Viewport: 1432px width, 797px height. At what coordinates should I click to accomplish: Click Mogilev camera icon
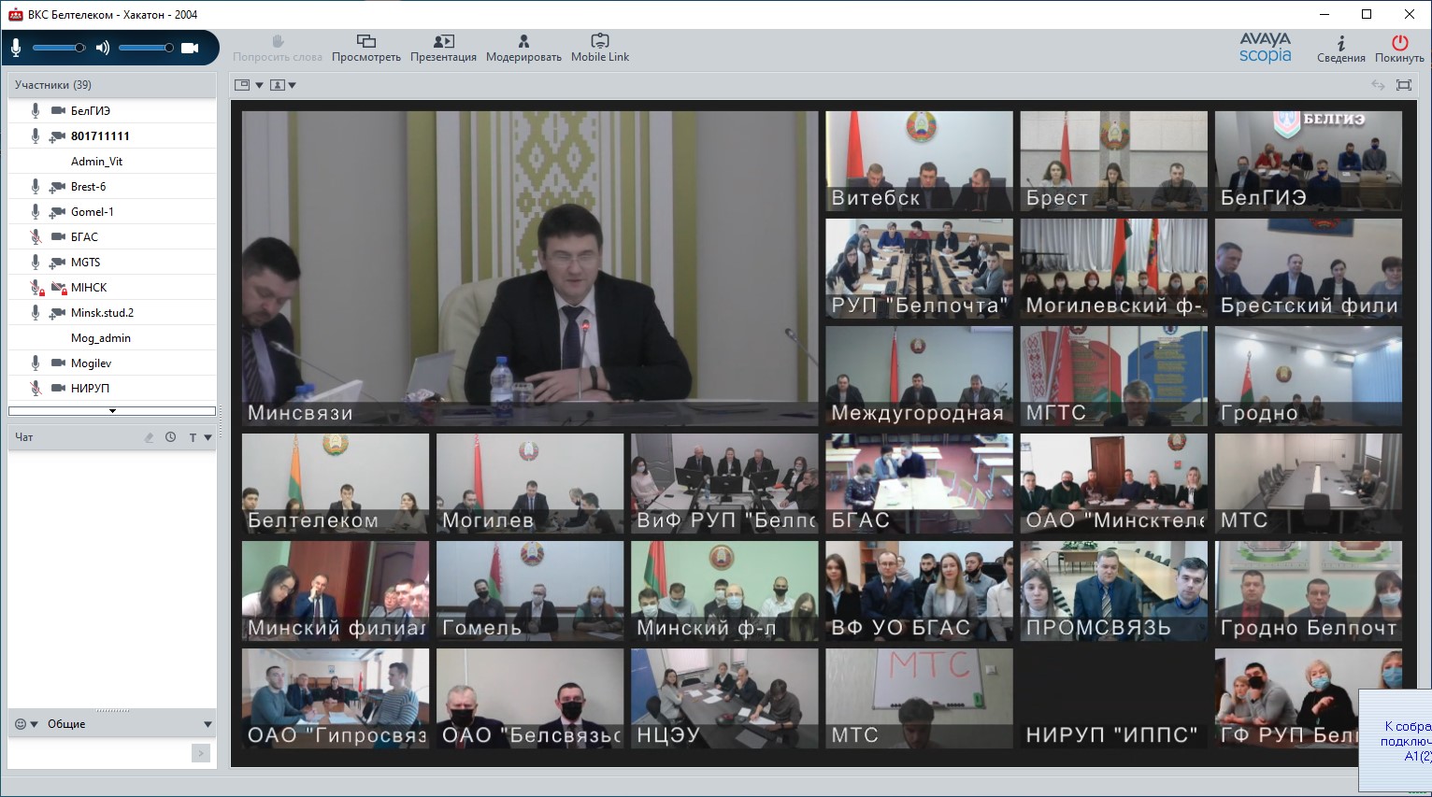pos(58,363)
